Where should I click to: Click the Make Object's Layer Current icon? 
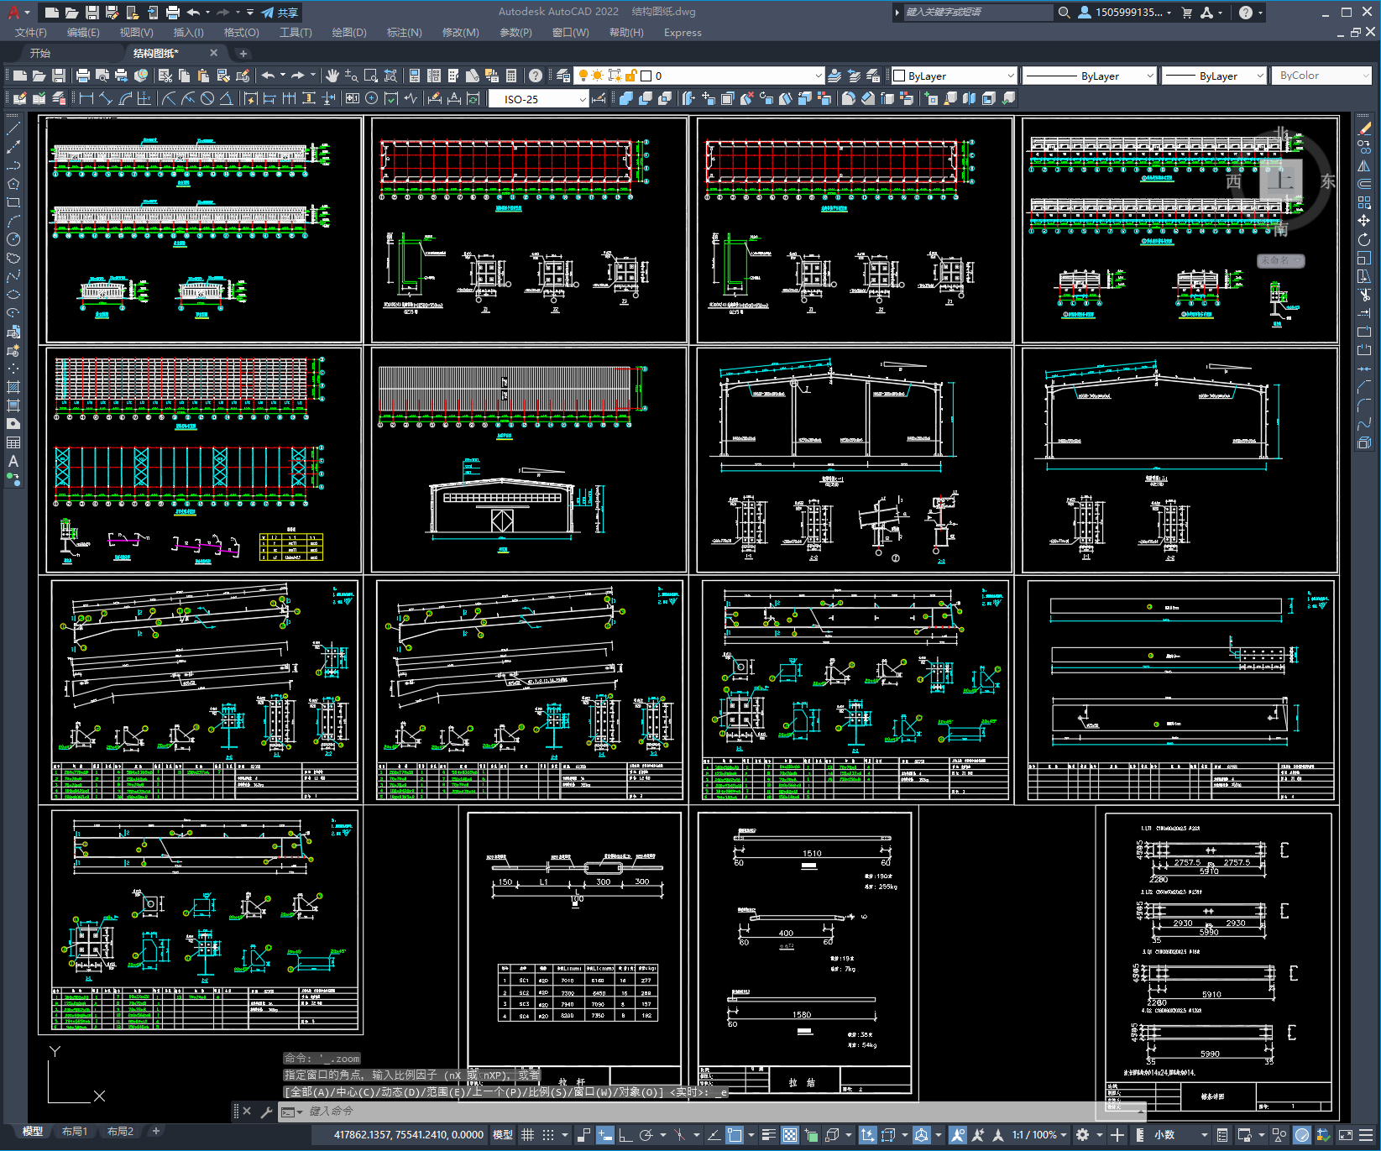pyautogui.click(x=834, y=76)
